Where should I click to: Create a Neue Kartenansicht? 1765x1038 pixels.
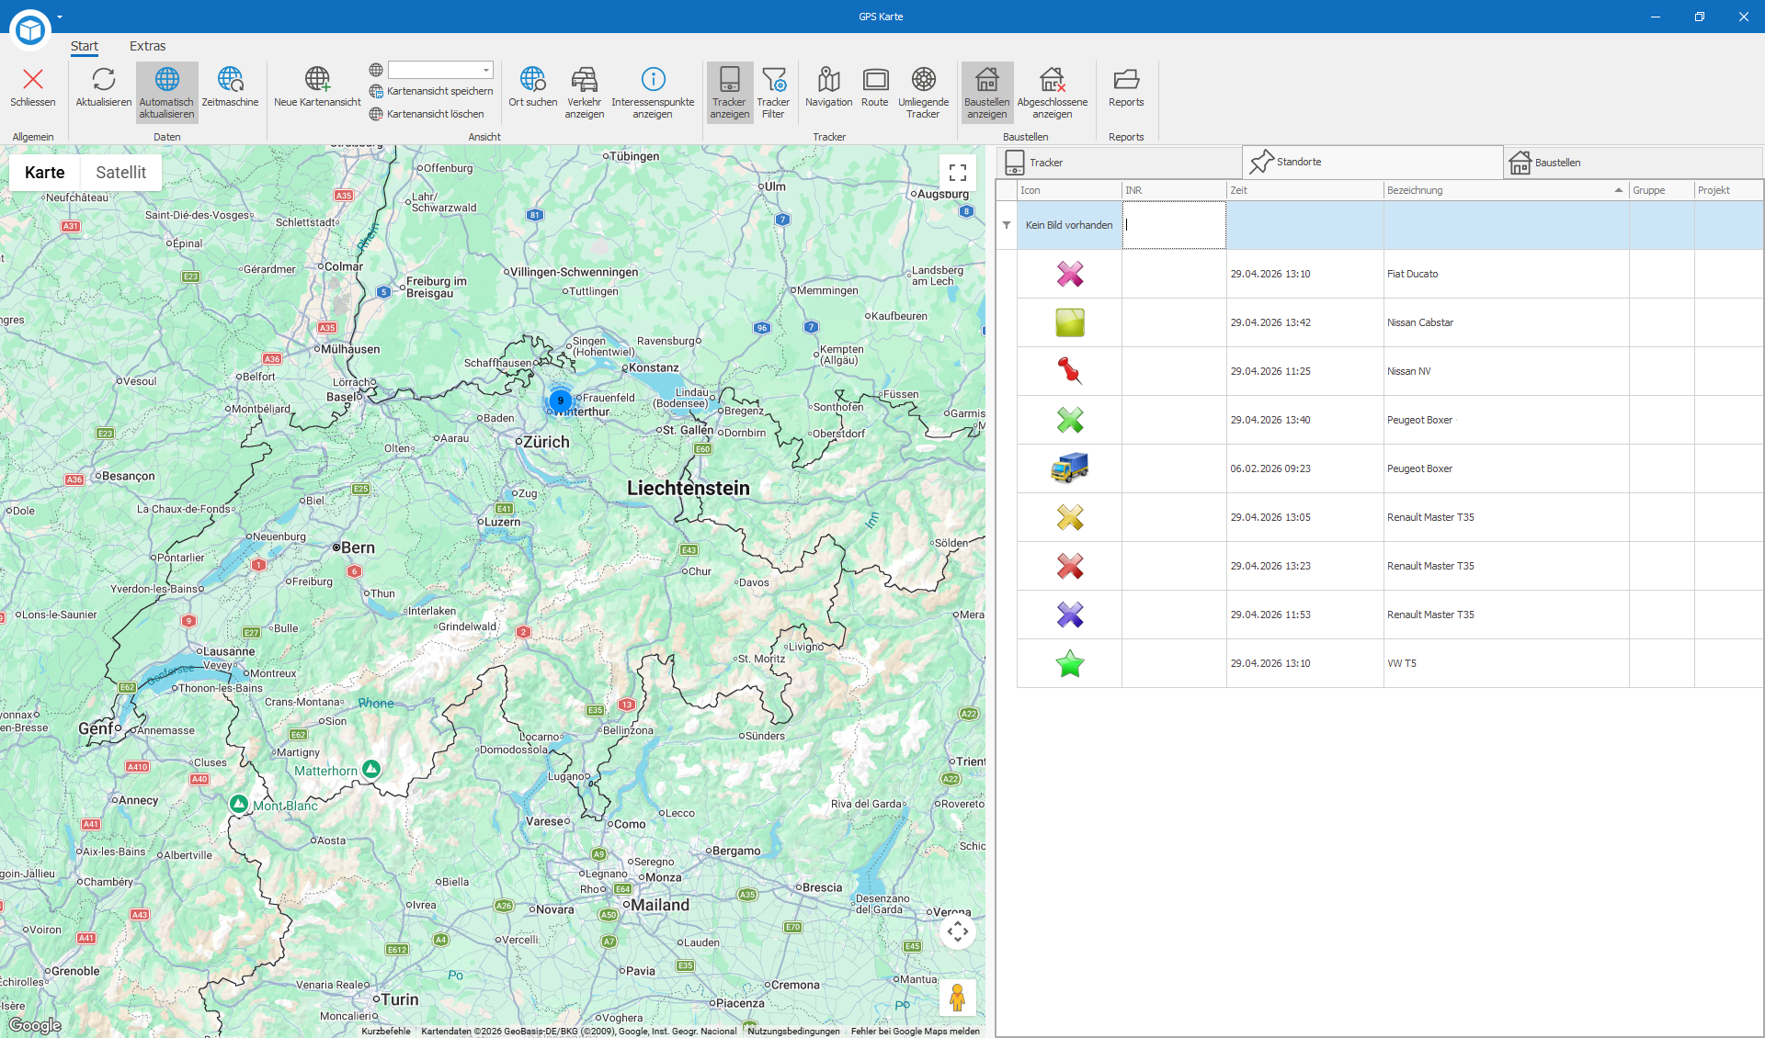tap(317, 87)
